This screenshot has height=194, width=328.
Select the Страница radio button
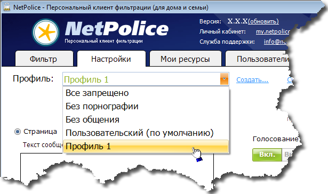18,132
